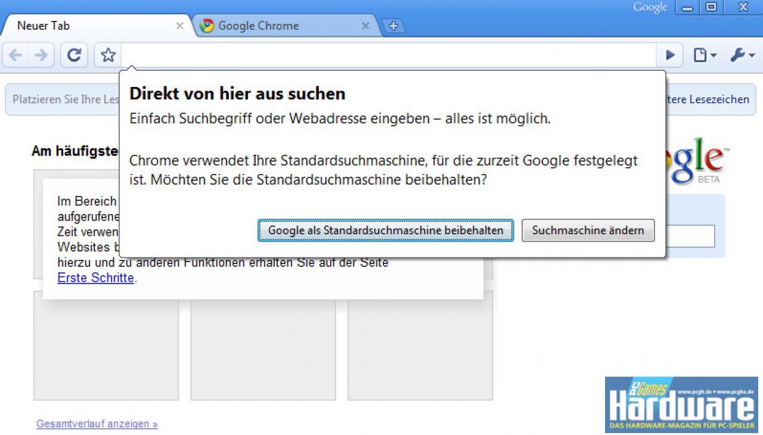Switch to the Google Chrome tab
This screenshot has width=763, height=435.
click(286, 26)
